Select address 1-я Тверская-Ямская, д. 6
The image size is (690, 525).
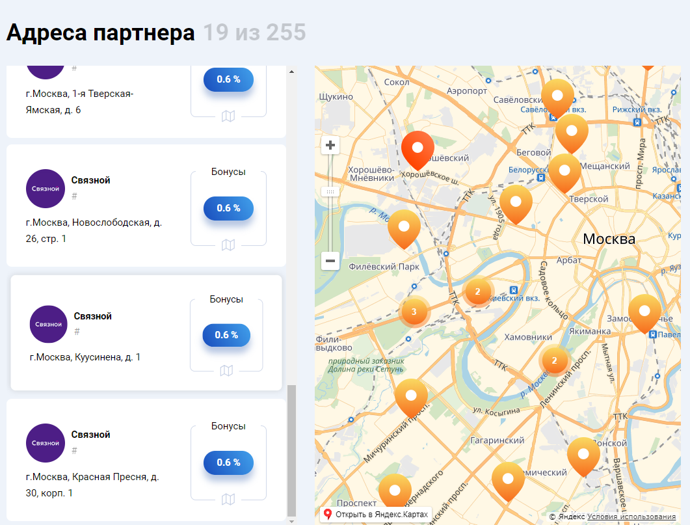79,101
